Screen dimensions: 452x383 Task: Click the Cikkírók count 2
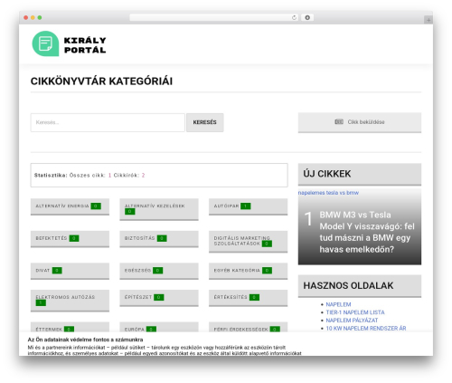click(143, 176)
